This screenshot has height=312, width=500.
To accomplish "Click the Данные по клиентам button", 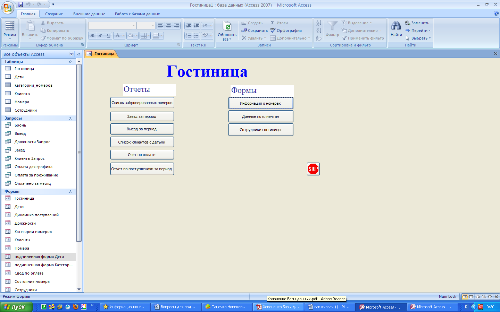I will click(x=261, y=116).
